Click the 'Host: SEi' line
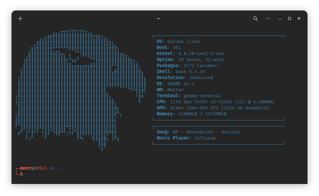This screenshot has width=319, height=196. click(x=168, y=47)
